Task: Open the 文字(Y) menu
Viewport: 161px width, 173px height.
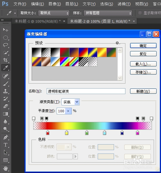Action: [89, 4]
